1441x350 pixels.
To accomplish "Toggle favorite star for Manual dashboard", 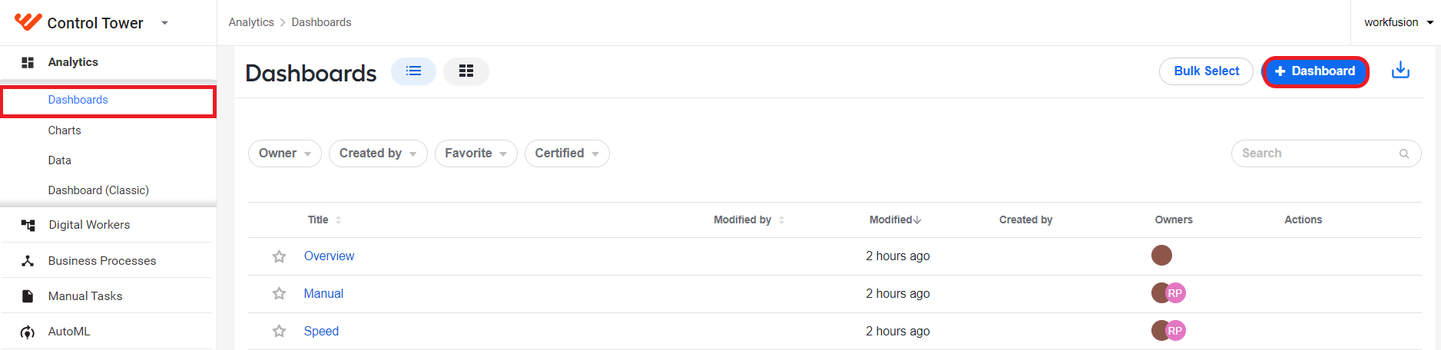I will click(279, 294).
